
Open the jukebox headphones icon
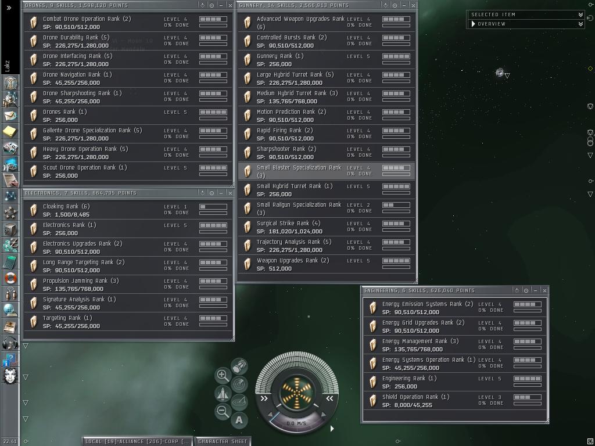click(10, 343)
